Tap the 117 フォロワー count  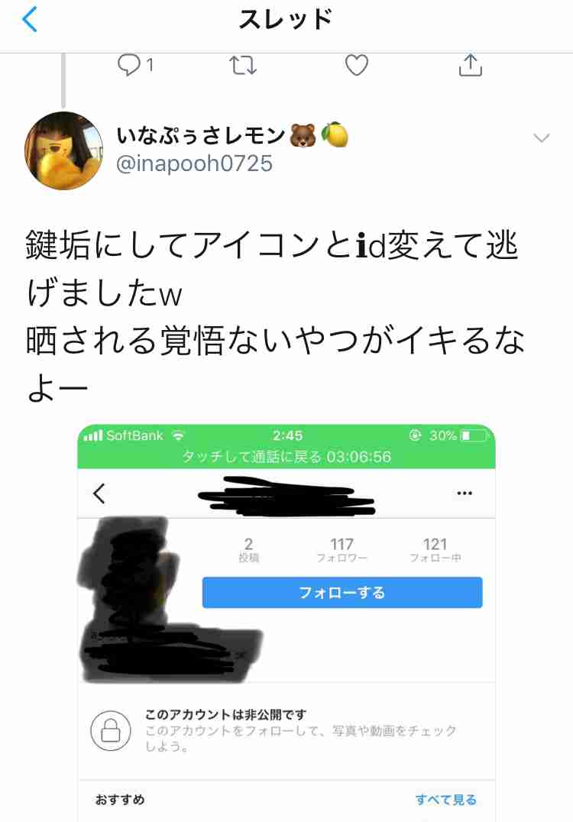click(x=342, y=549)
